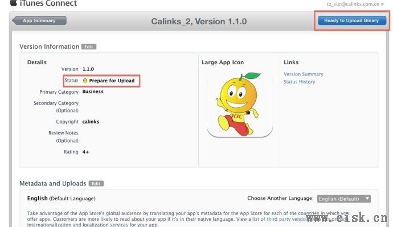
Task: Select the version value 1.1.0
Action: click(88, 69)
